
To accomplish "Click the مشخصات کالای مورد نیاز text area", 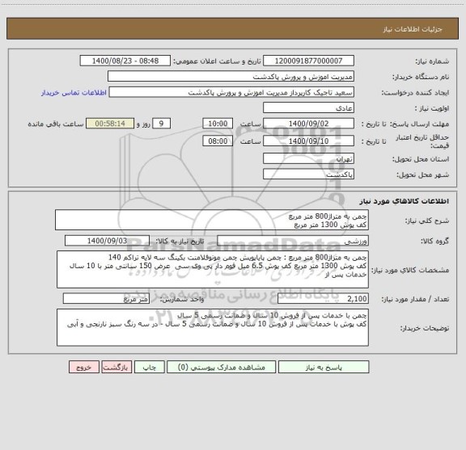I will (213, 270).
